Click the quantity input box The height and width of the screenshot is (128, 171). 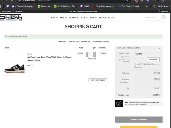pyautogui.click(x=91, y=55)
